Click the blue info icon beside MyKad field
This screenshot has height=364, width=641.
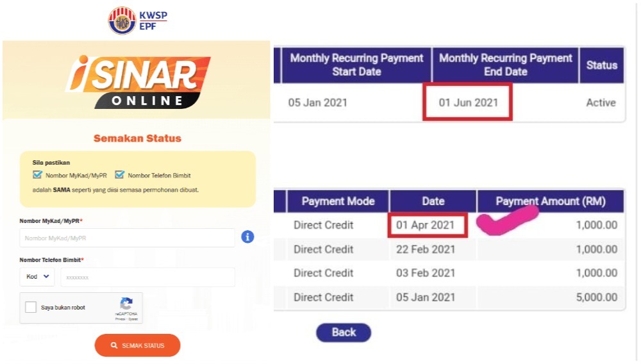(247, 236)
